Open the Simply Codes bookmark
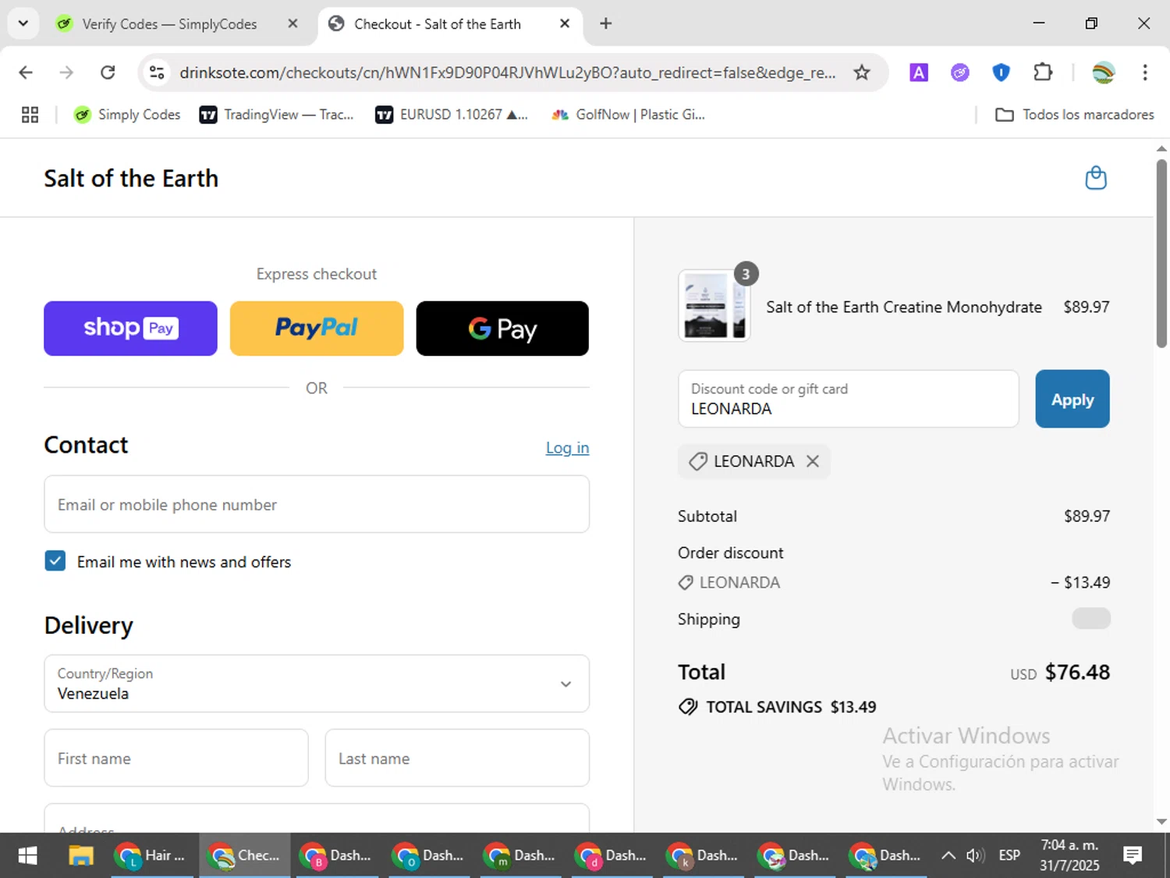The height and width of the screenshot is (878, 1170). [x=127, y=115]
